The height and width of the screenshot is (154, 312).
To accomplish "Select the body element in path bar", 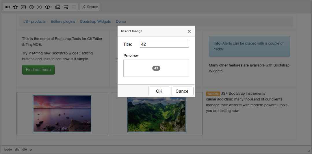I will point(8,149).
